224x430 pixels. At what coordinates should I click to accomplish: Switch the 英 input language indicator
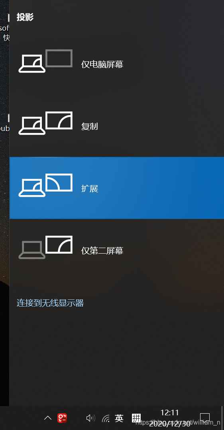coord(119,418)
